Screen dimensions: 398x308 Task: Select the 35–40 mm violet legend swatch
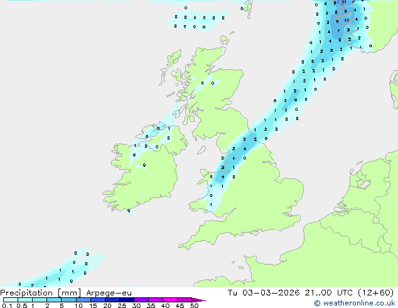tap(156, 300)
